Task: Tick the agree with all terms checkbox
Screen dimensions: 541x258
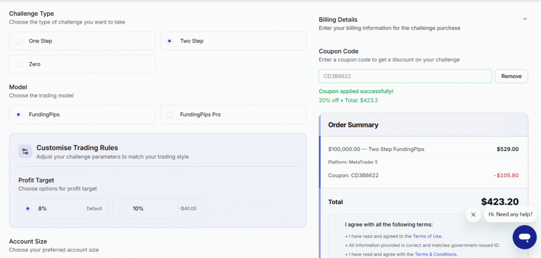Action: click(338, 224)
